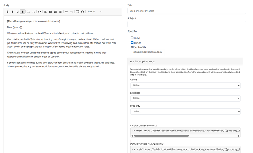Click the Other Emails input field

pos(147,52)
